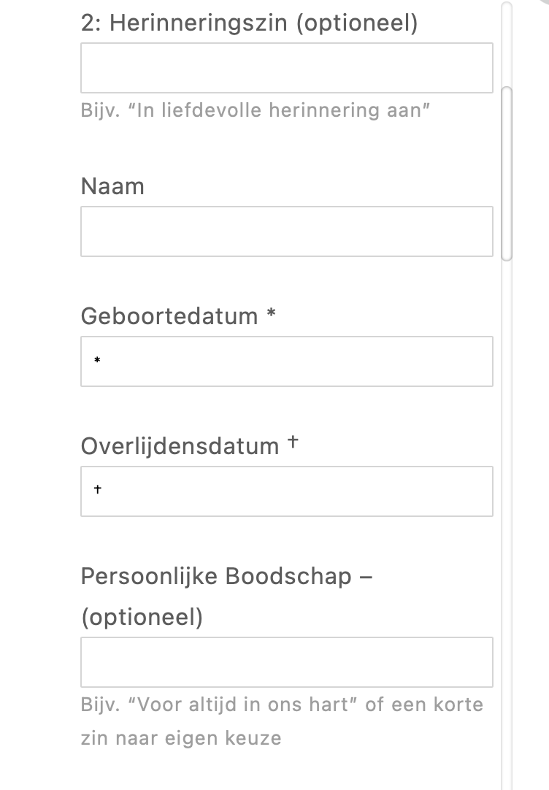The height and width of the screenshot is (790, 549).
Task: Click the Persoonlijke Boodschap text field
Action: tap(286, 662)
